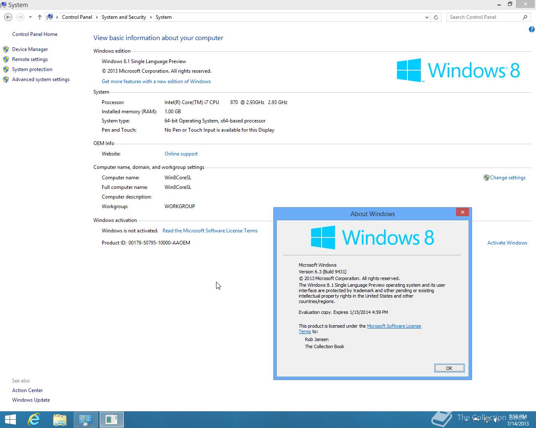Open Help via the blue question mark

532,29
